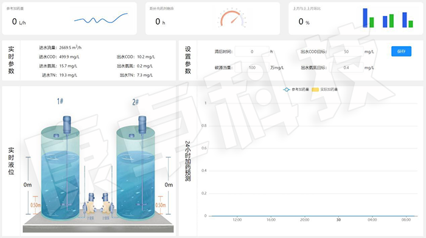Viewport: 426px width, 238px height.
Task: Click the 1# tank label
Action: [60, 101]
